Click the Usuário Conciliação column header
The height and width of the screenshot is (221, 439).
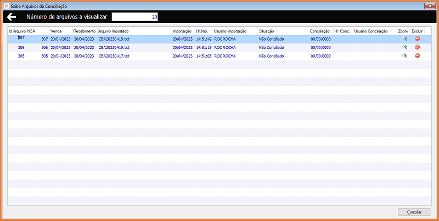coord(375,31)
